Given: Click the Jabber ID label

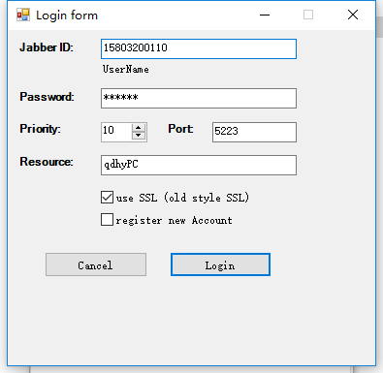Looking at the screenshot, I should point(47,47).
